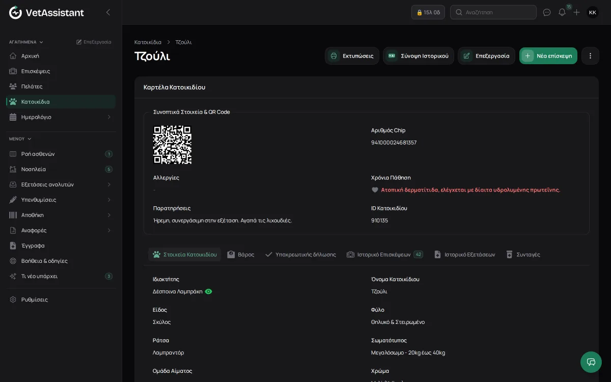611x382 pixels.
Task: Click the Θηλυκό & Στειρωμένο value
Action: pos(398,322)
